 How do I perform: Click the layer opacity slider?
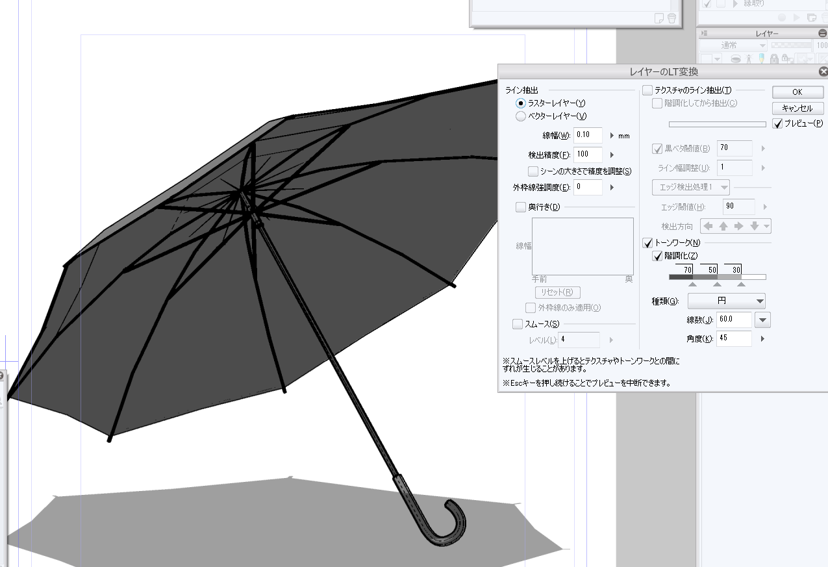(x=792, y=45)
